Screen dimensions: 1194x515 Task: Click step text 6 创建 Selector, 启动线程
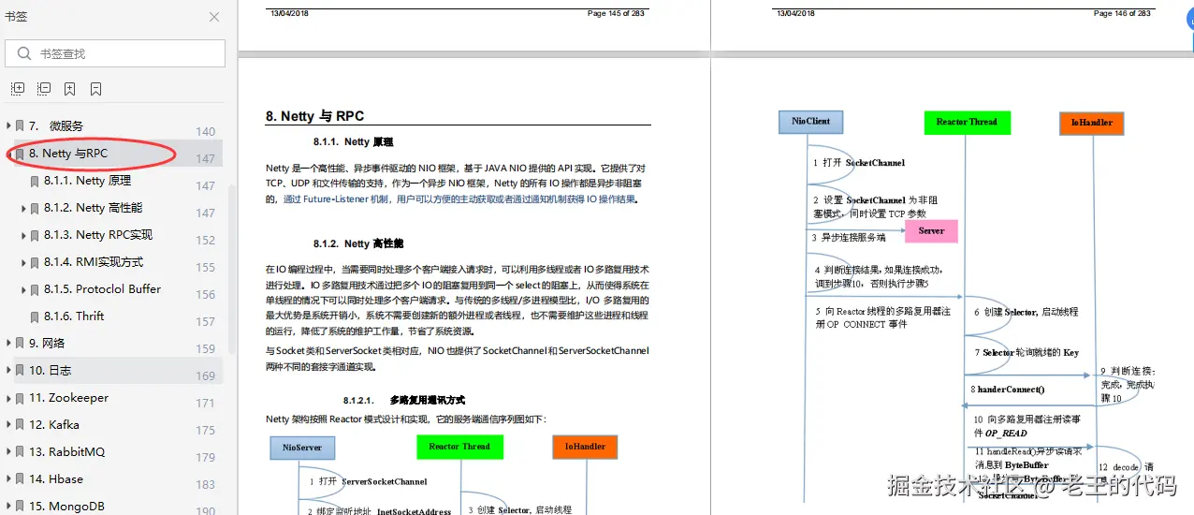[1026, 312]
